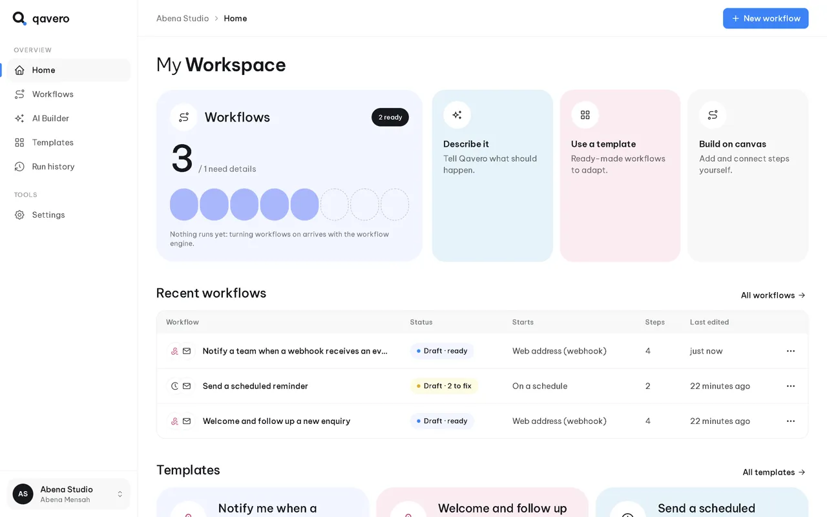The width and height of the screenshot is (827, 517).
Task: Open more options for Send a scheduled reminder
Action: click(791, 386)
